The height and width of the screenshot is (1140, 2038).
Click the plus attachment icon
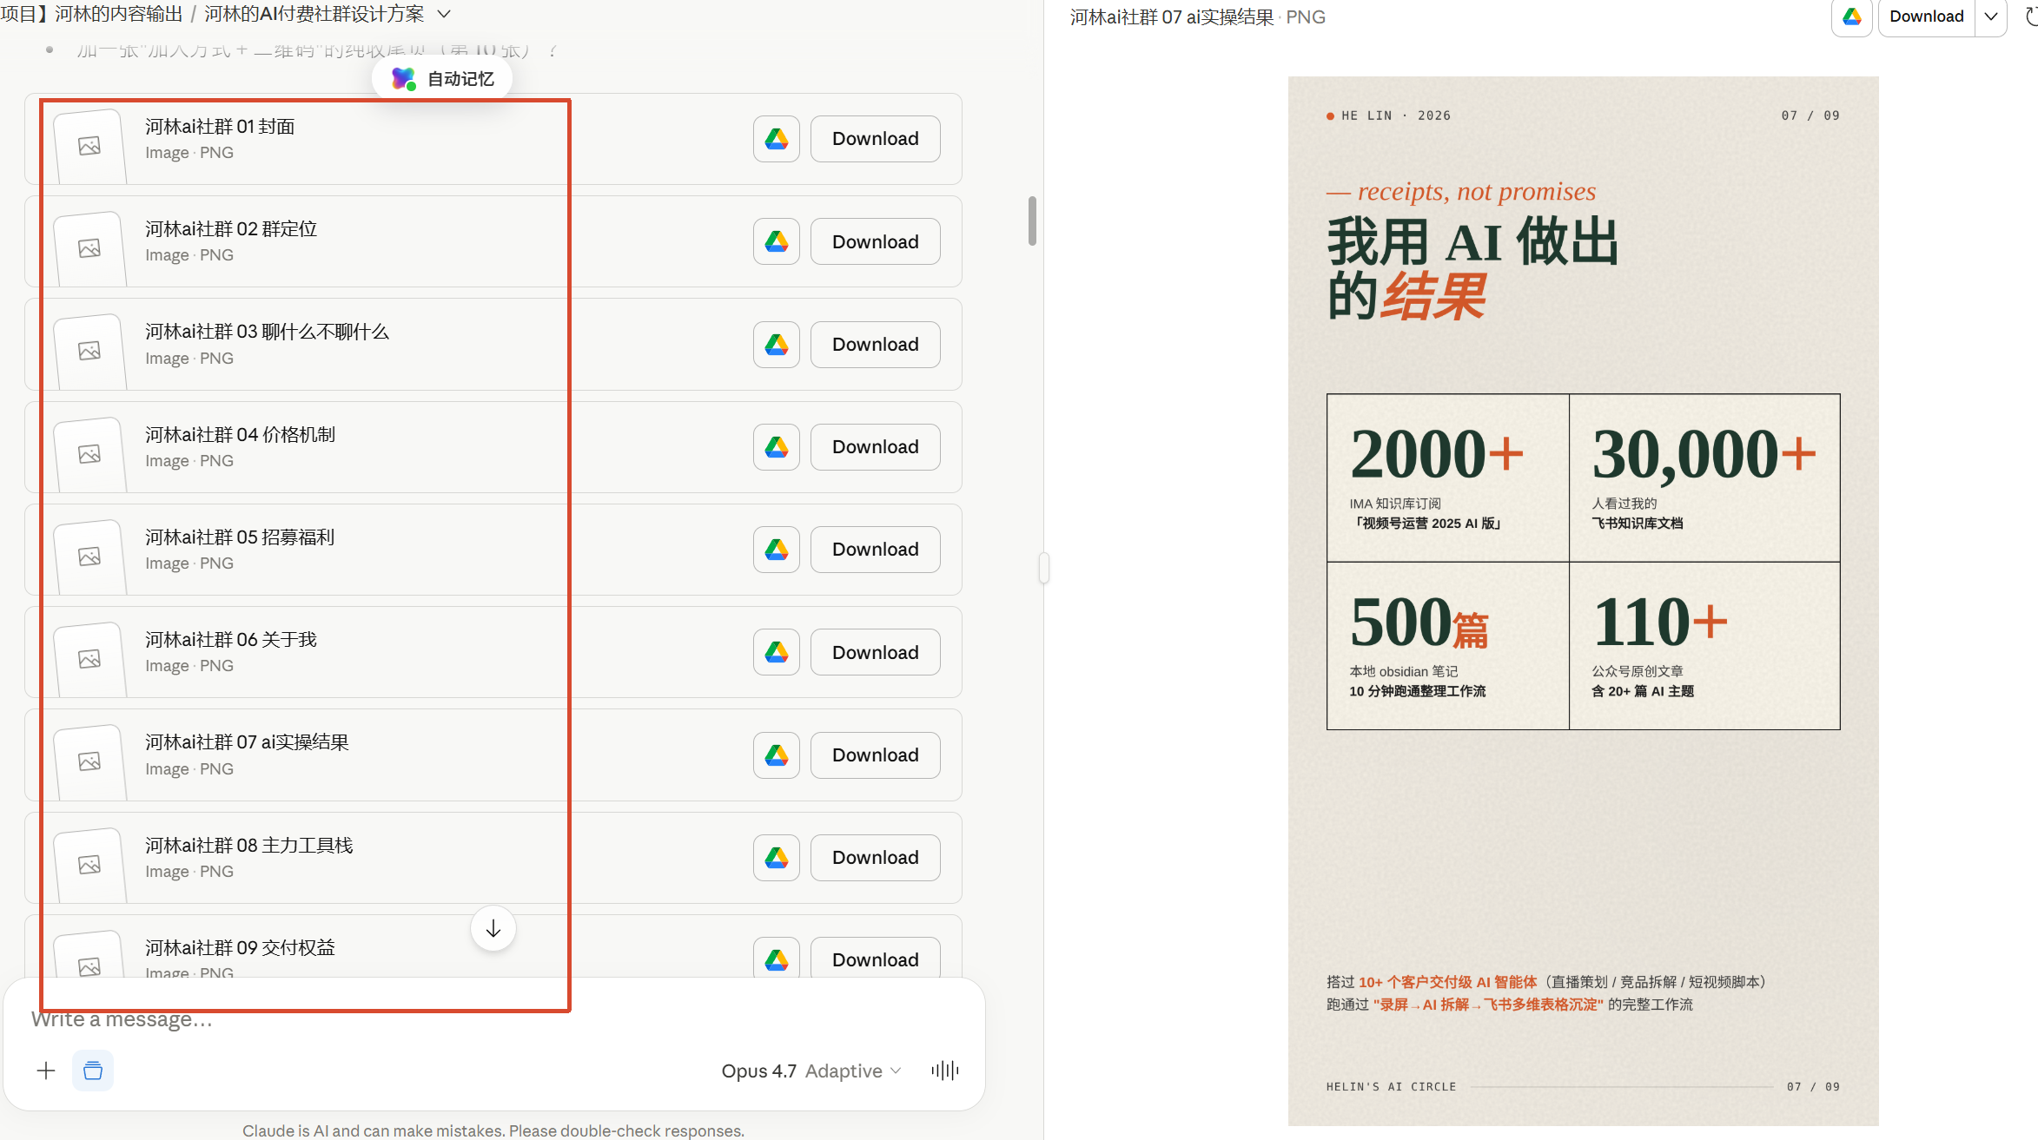(x=46, y=1071)
